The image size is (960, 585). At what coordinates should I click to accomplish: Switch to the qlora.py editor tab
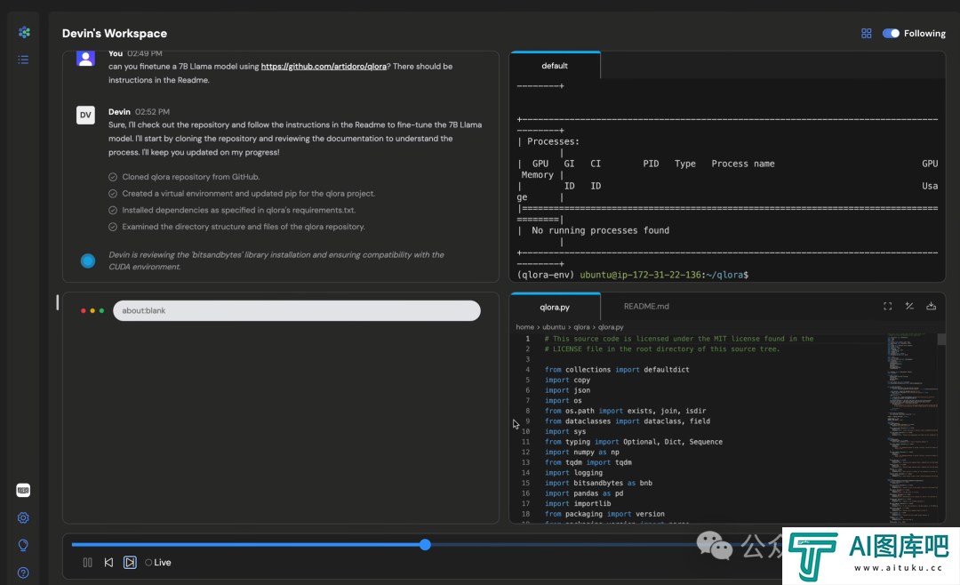click(x=555, y=307)
